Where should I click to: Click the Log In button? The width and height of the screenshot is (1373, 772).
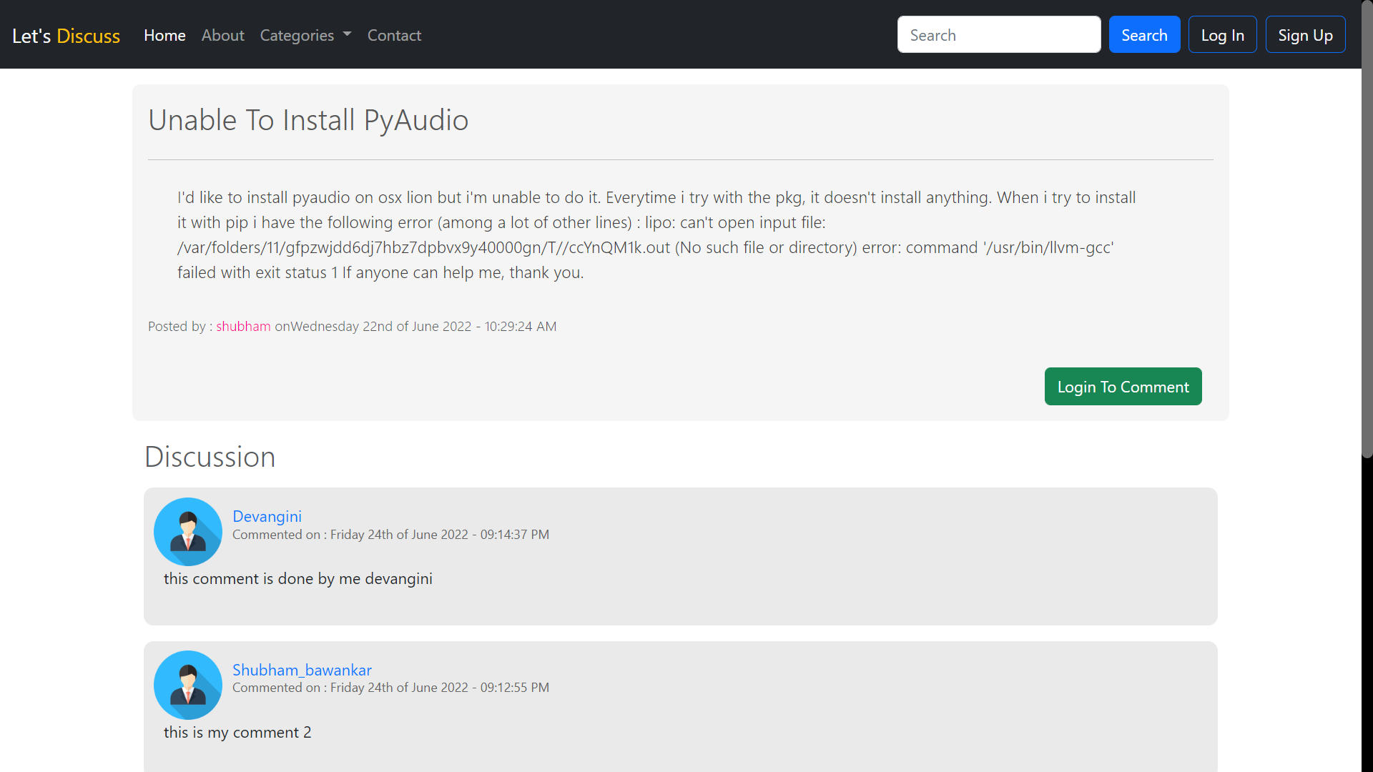click(1222, 34)
